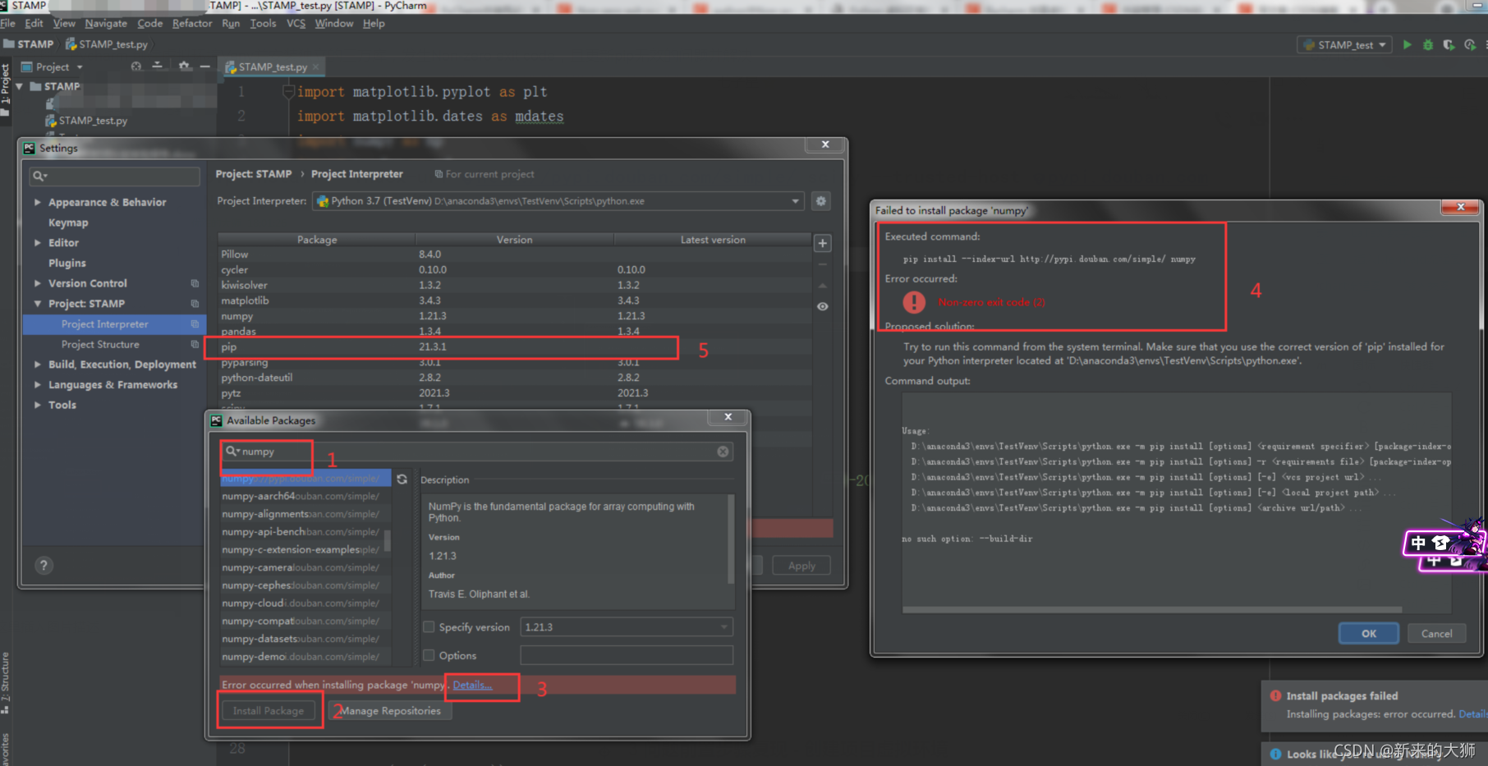Open the Tools menu
Image resolution: width=1488 pixels, height=766 pixels.
coord(263,24)
